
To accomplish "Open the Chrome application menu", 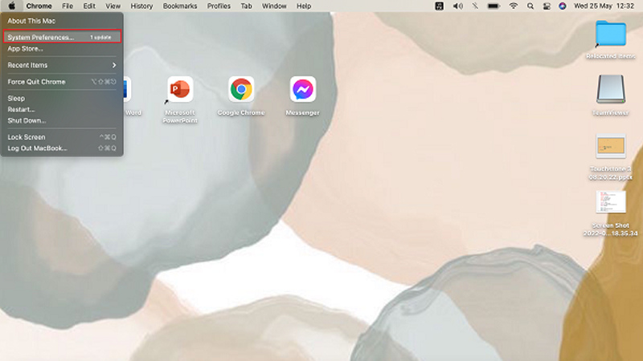I will [x=39, y=6].
